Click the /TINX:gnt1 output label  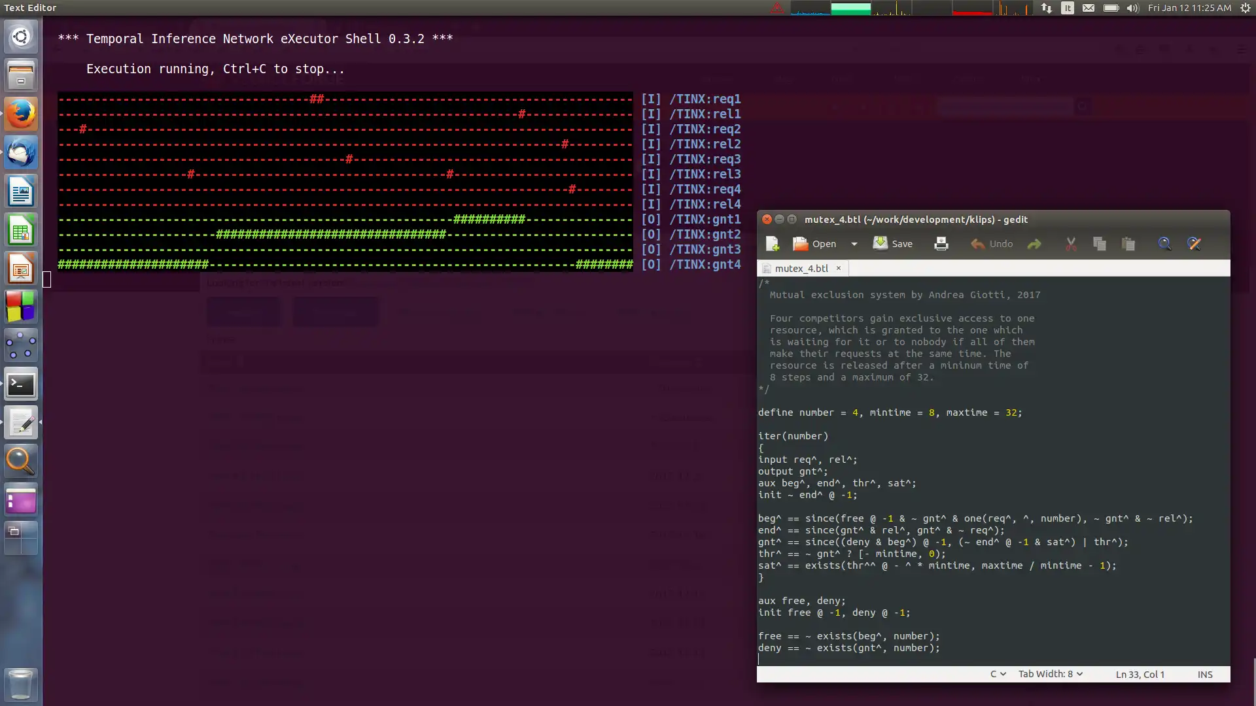pos(705,219)
